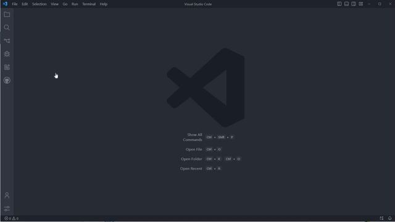395x222 pixels.
Task: Open the Edit menu
Action: (25, 4)
